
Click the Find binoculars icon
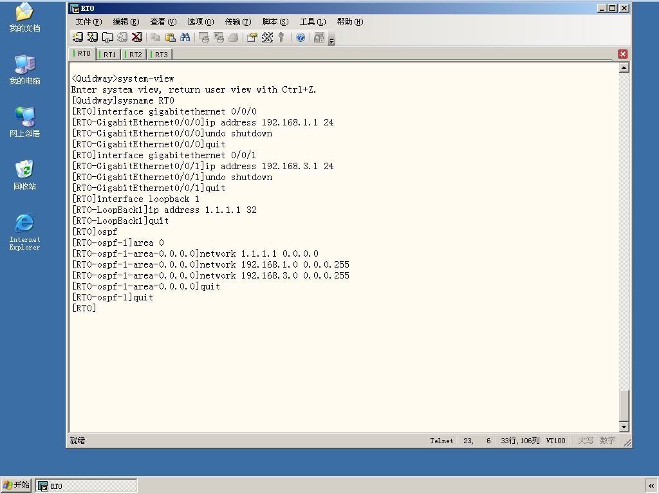coord(185,37)
